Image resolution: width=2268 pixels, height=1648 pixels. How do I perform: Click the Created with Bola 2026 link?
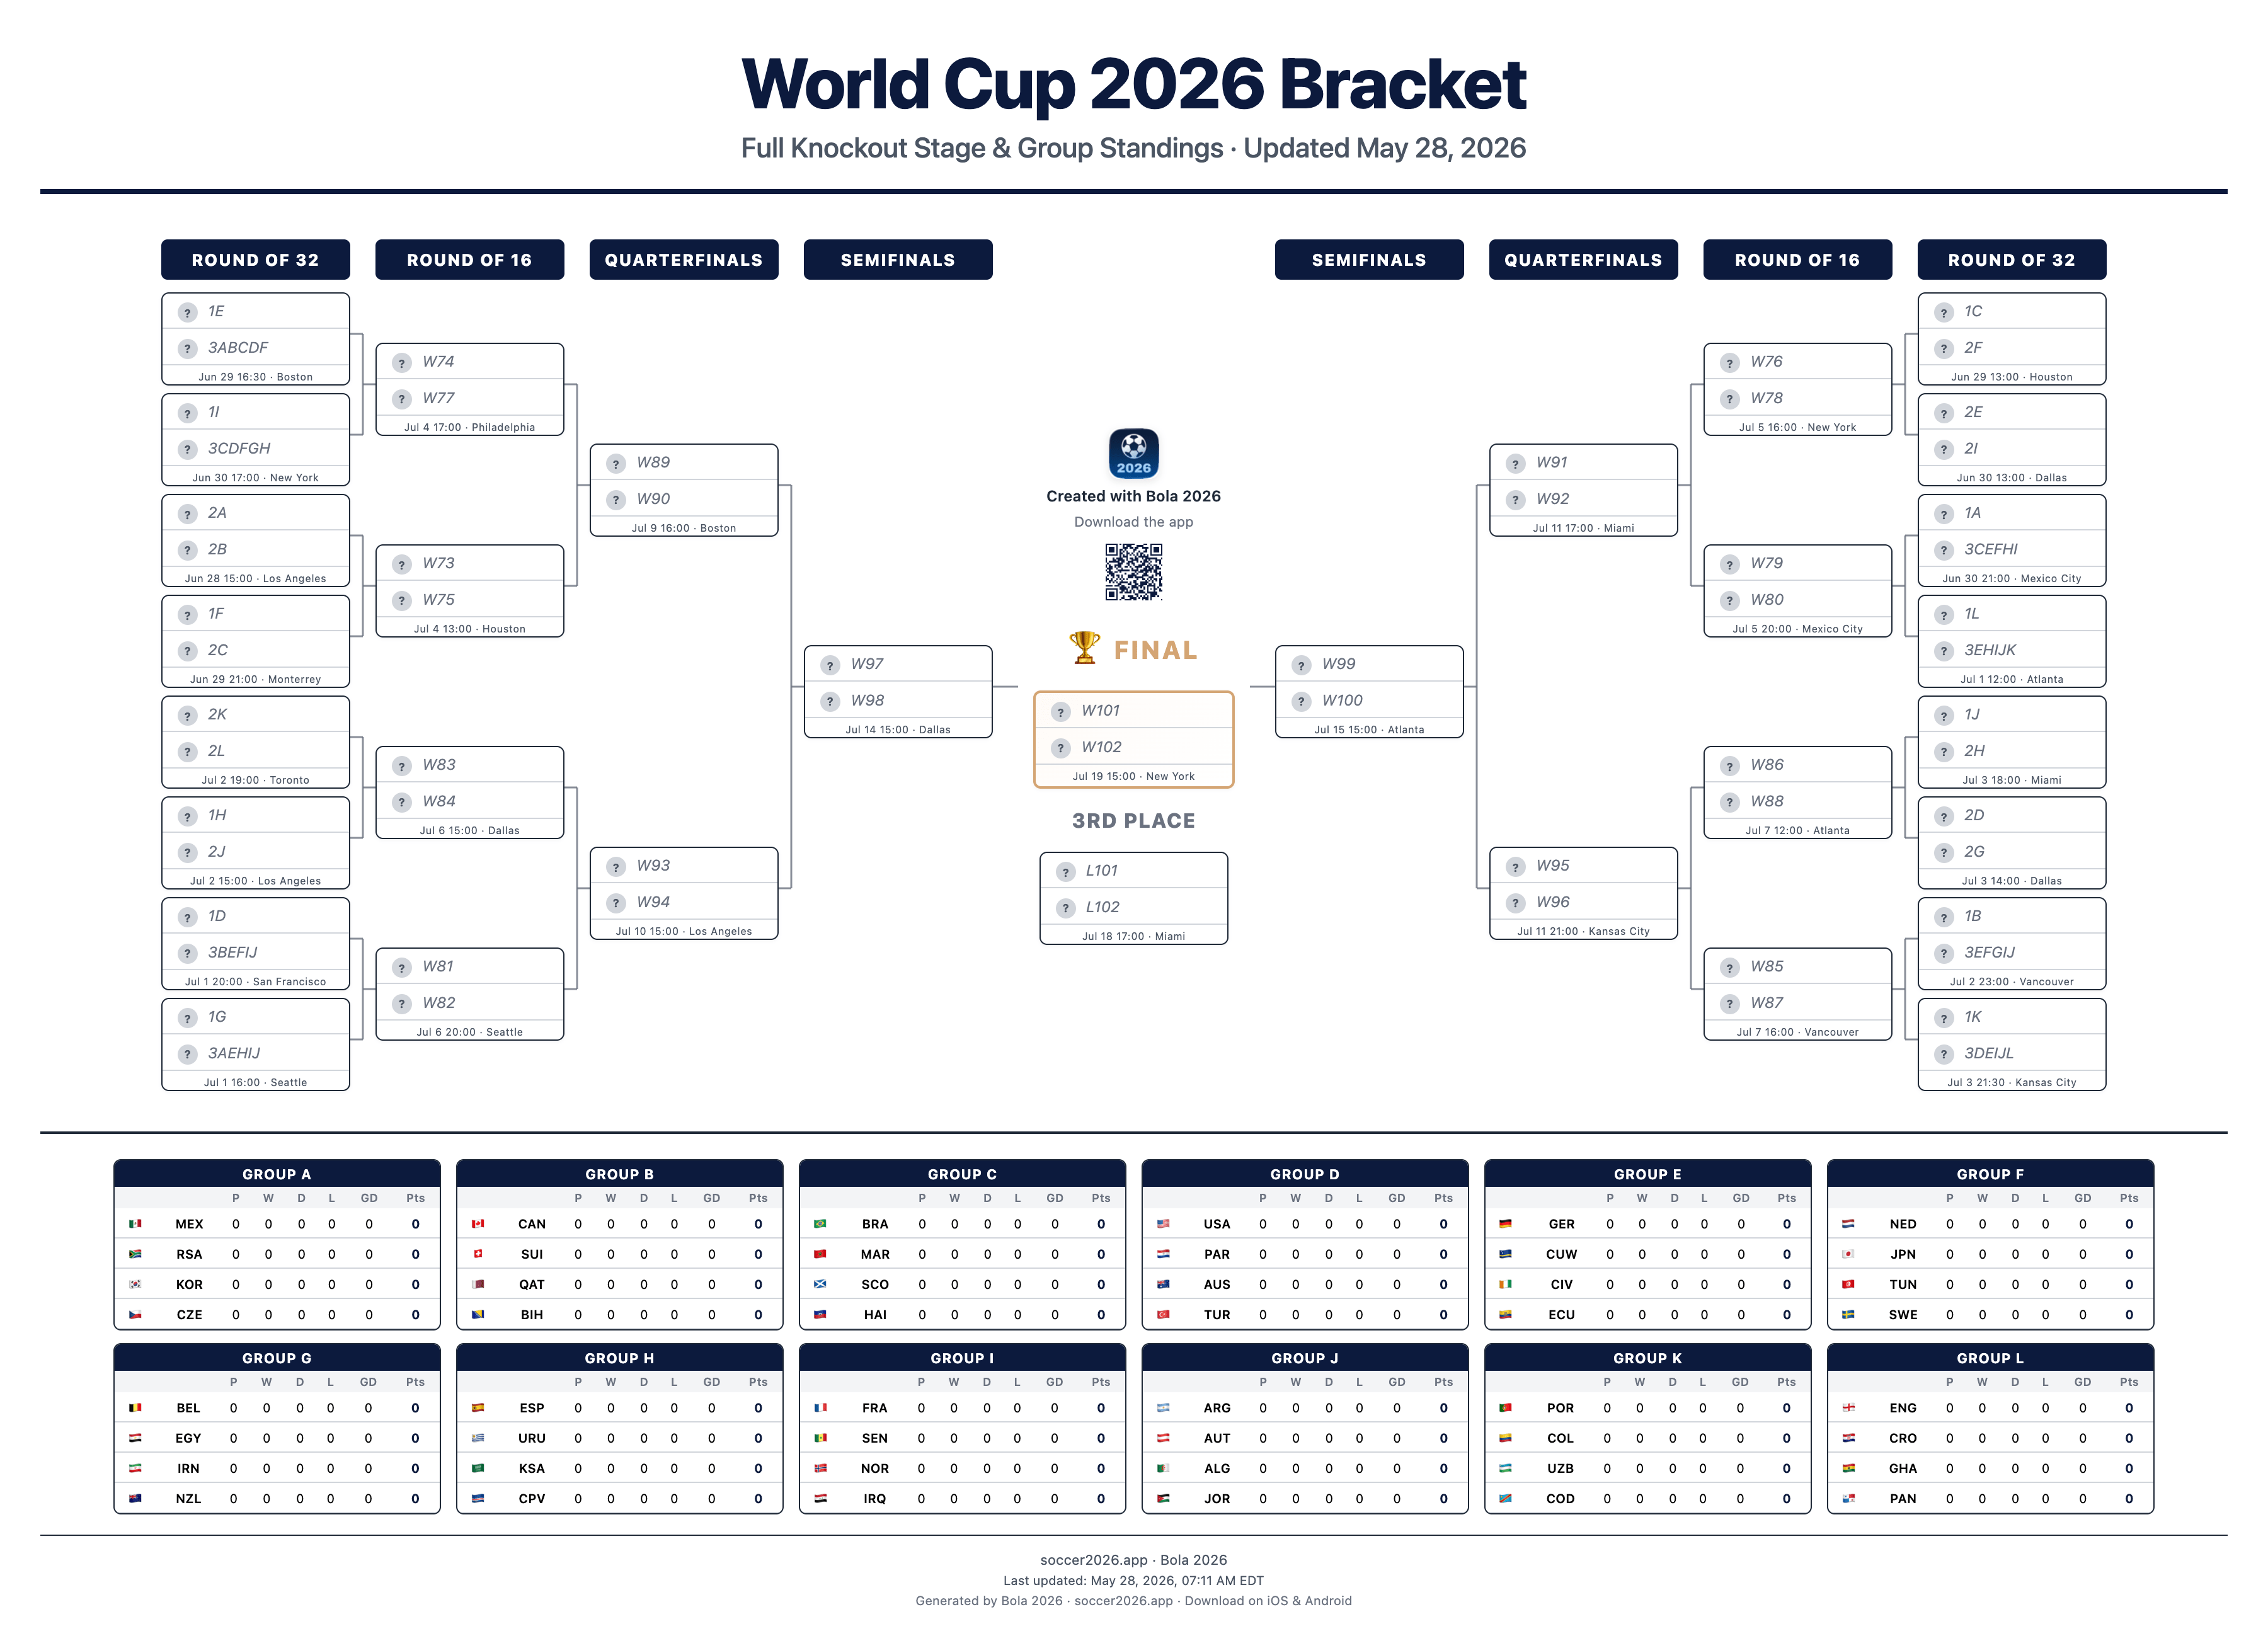tap(1133, 496)
